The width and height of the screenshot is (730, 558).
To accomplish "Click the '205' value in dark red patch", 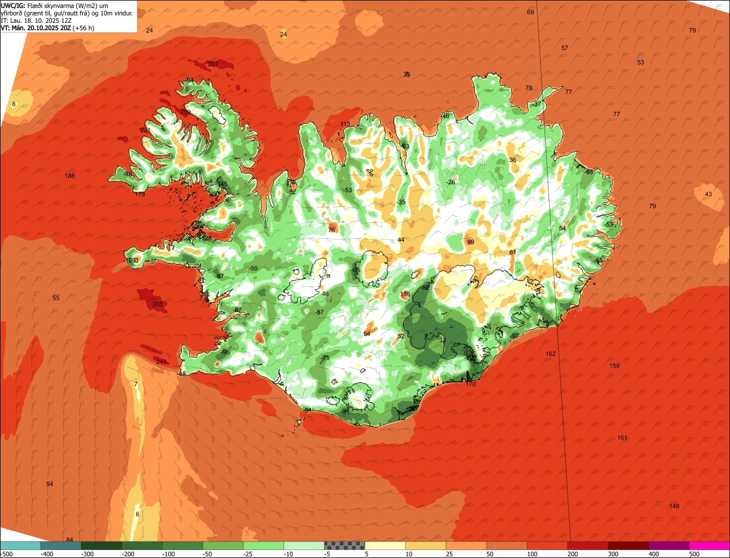I will 157,304.
